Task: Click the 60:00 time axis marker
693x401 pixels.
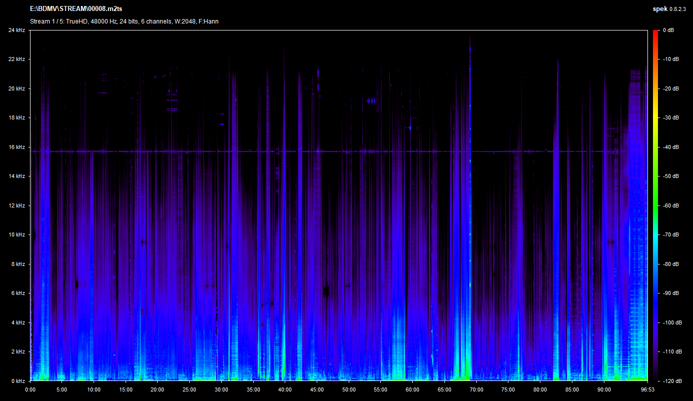Action: [x=413, y=389]
